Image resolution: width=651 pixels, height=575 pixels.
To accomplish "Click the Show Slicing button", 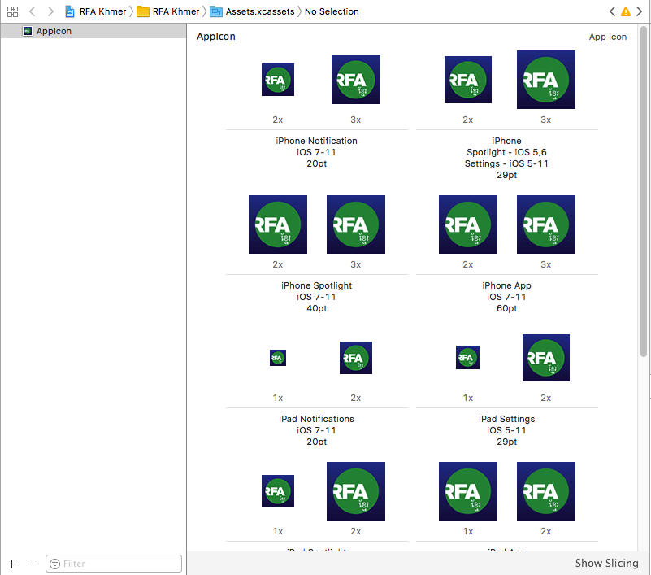I will click(x=606, y=563).
